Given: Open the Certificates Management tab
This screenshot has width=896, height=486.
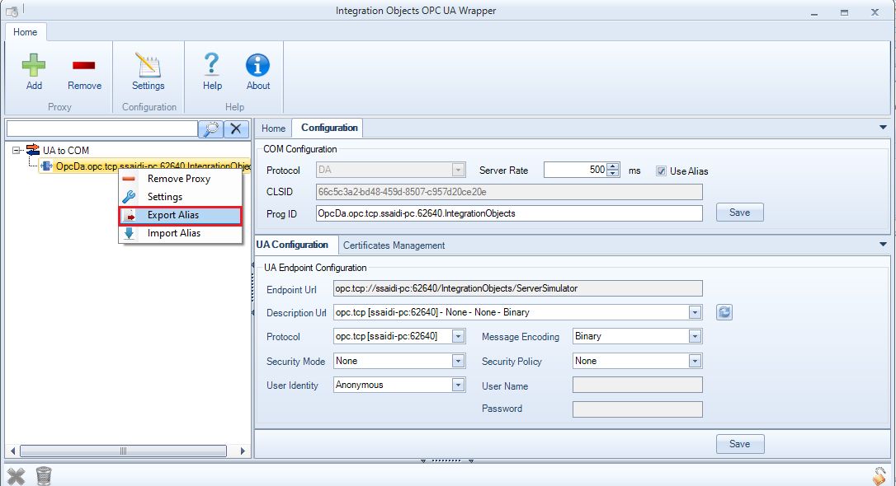Looking at the screenshot, I should click(x=394, y=245).
